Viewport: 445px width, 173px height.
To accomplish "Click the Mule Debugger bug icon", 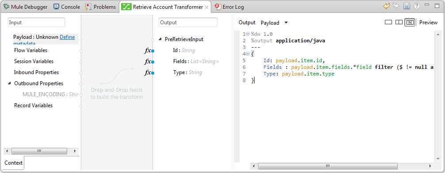I will coord(6,7).
